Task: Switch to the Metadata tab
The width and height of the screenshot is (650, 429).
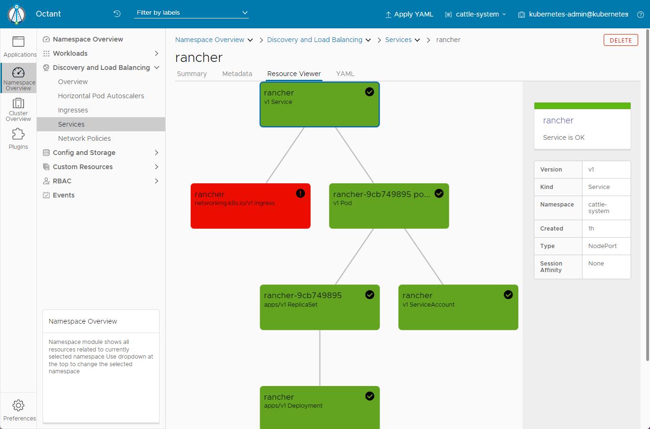Action: coord(237,74)
